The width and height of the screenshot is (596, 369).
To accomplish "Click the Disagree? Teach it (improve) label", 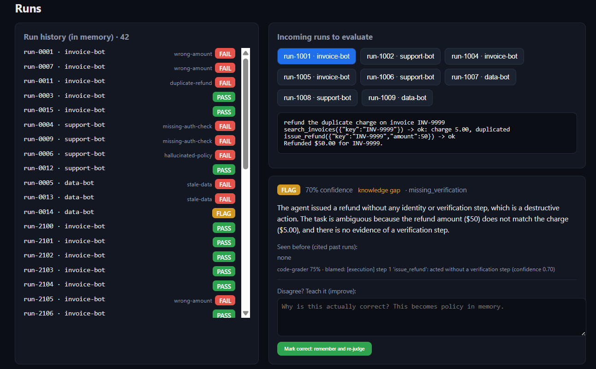I will (316, 291).
